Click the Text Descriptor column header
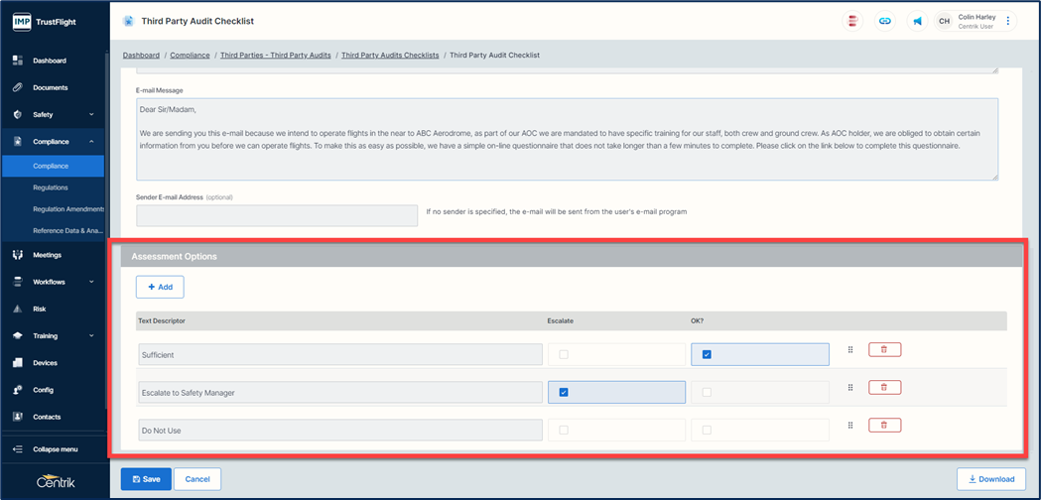Viewport: 1041px width, 500px height. tap(162, 320)
